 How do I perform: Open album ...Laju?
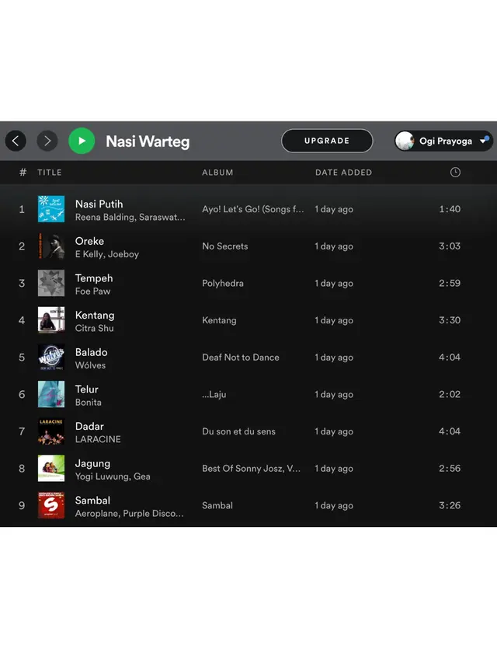214,395
